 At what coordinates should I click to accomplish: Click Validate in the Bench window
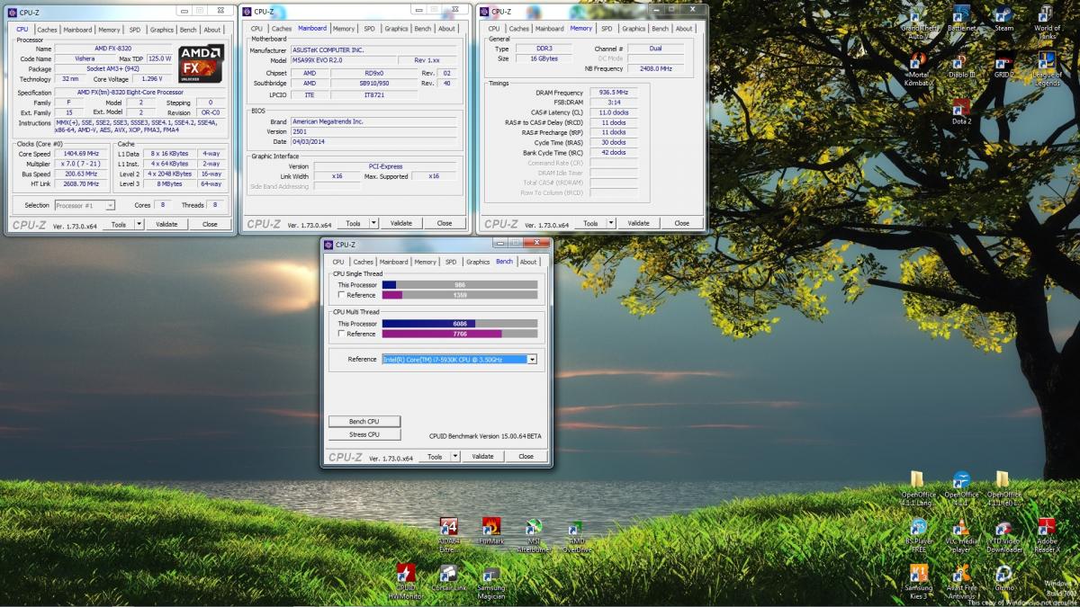point(483,456)
